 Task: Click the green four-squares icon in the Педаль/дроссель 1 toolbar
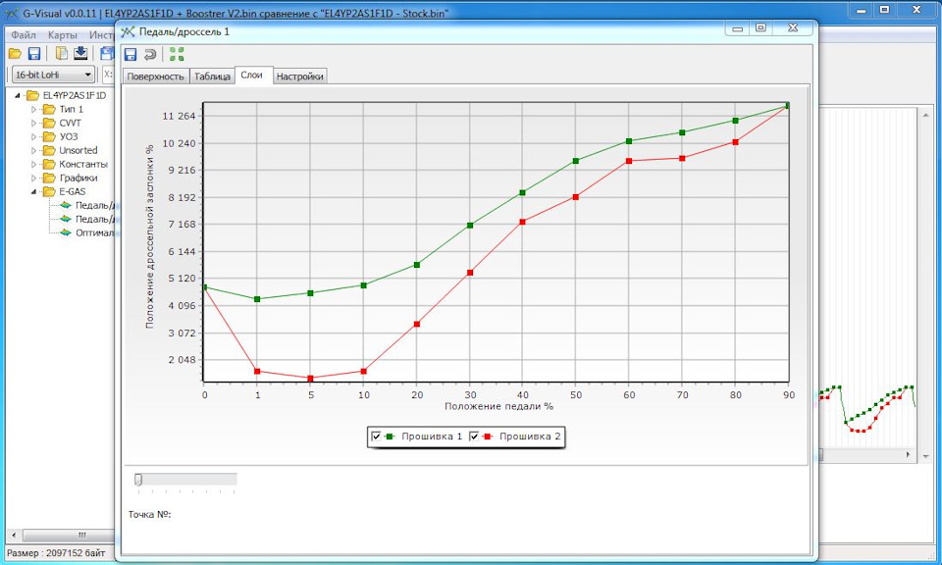[177, 54]
